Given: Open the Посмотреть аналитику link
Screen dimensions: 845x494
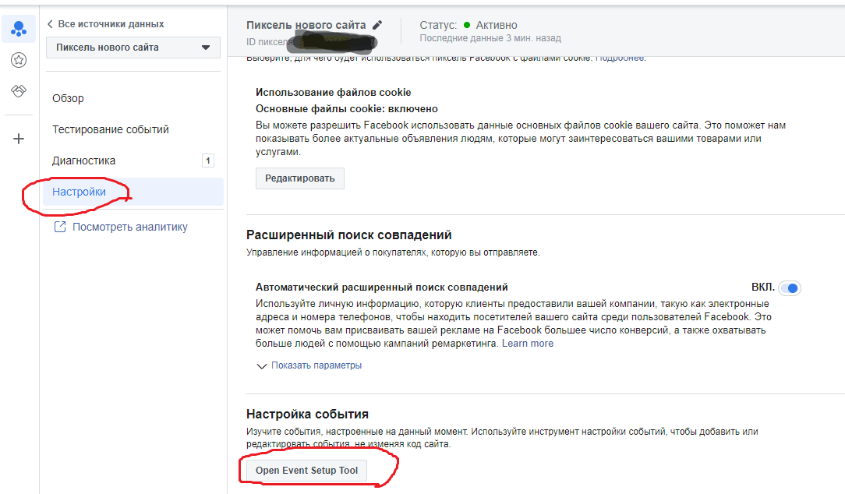Looking at the screenshot, I should [x=130, y=228].
